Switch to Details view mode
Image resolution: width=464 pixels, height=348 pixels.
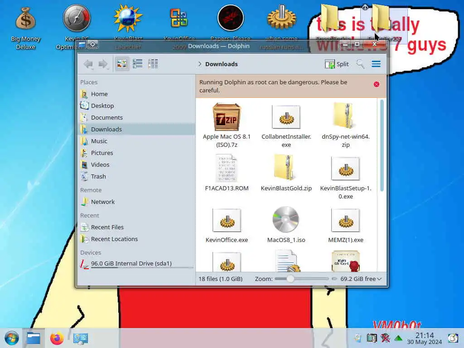click(153, 63)
